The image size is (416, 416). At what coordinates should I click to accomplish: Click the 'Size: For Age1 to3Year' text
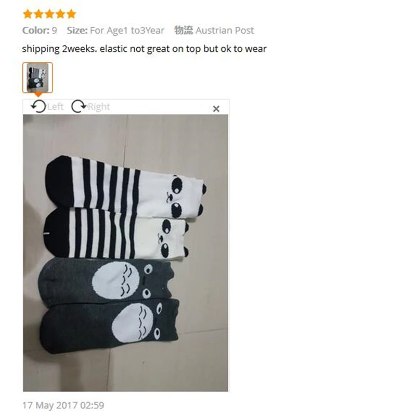pos(115,31)
